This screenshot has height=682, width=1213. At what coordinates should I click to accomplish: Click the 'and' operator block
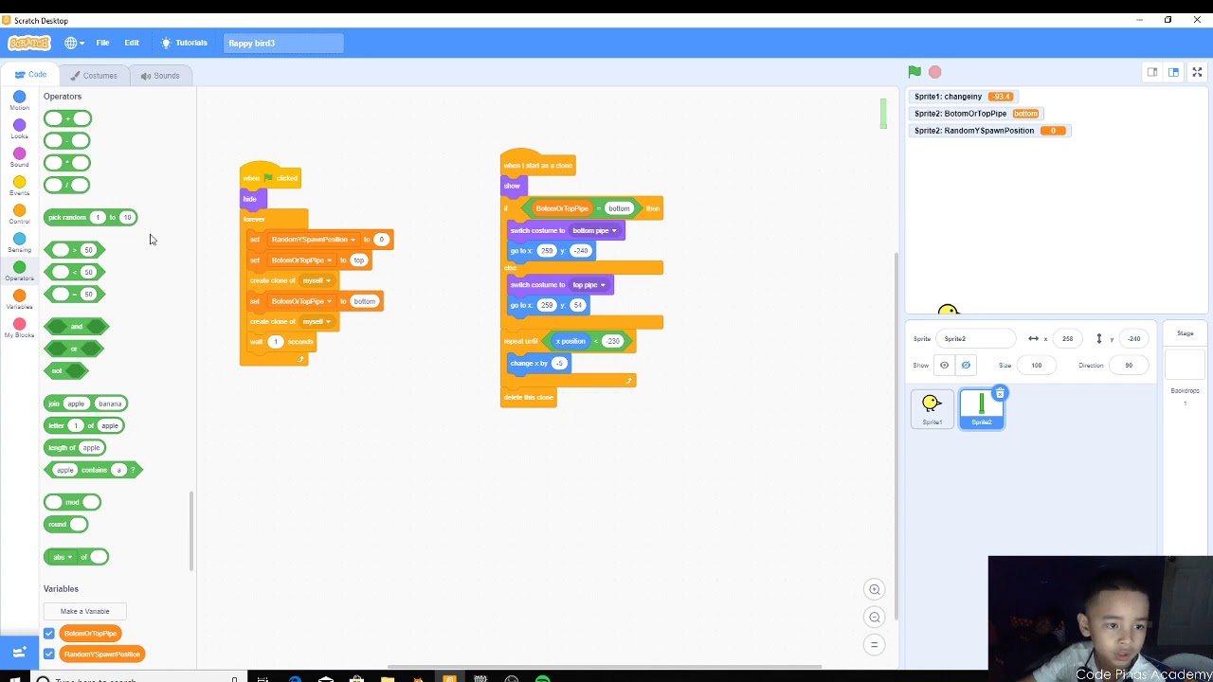pyautogui.click(x=76, y=327)
